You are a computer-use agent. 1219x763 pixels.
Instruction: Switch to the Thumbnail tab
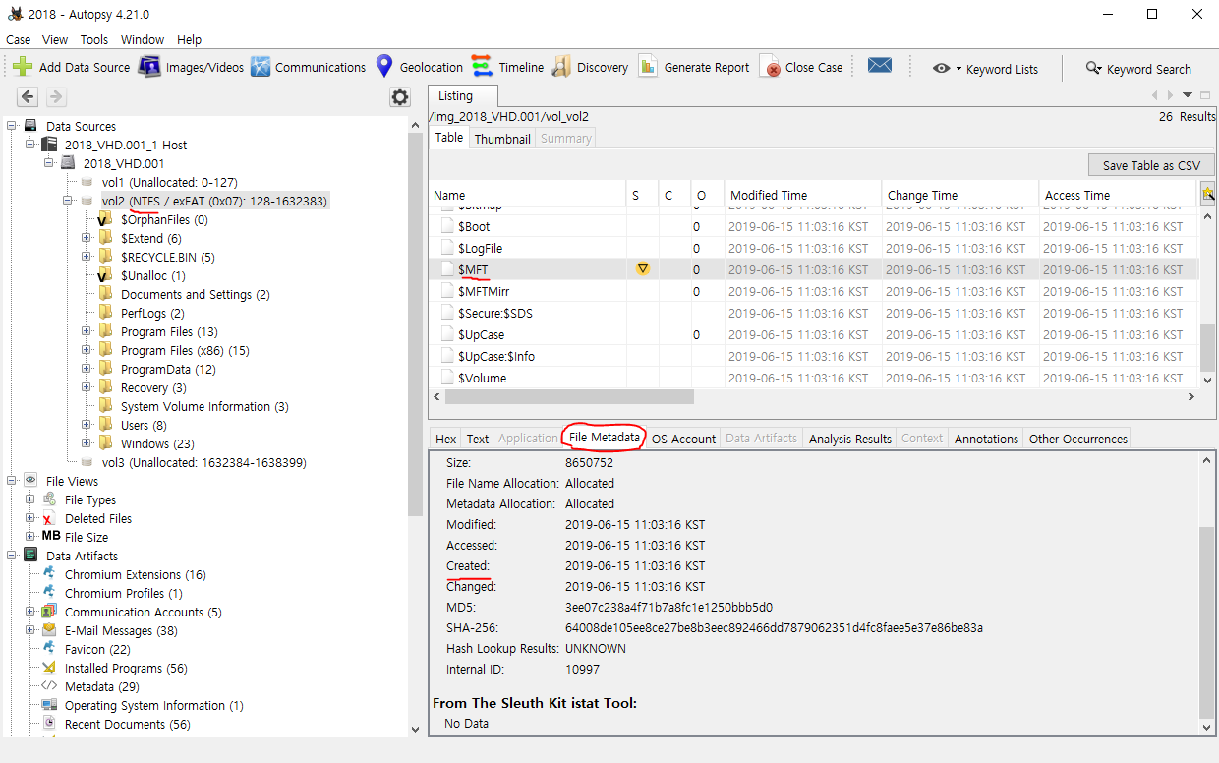502,139
